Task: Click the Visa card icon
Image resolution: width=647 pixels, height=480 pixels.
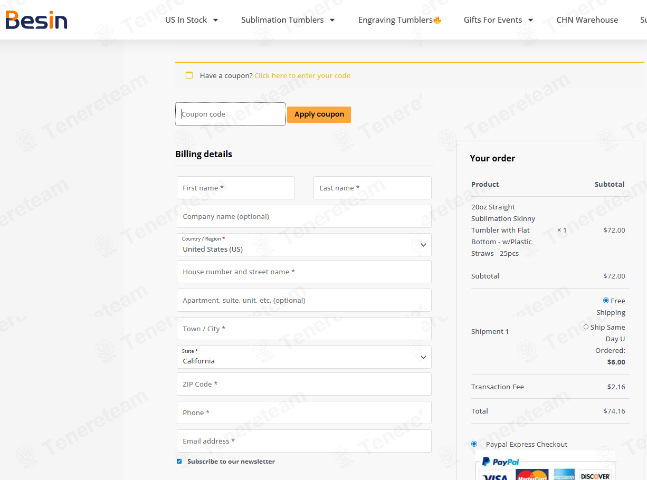Action: point(495,475)
